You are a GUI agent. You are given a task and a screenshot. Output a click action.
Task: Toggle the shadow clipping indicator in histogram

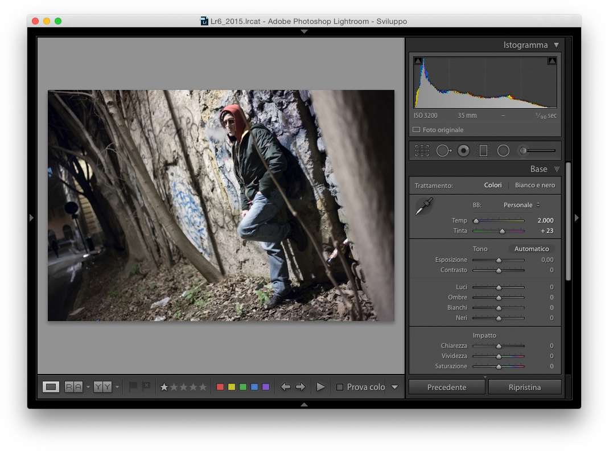coord(418,61)
